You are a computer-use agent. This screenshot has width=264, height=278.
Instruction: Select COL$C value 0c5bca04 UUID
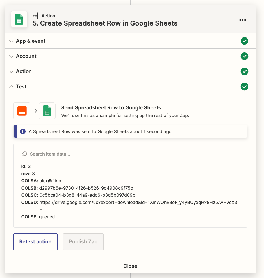click(x=87, y=195)
